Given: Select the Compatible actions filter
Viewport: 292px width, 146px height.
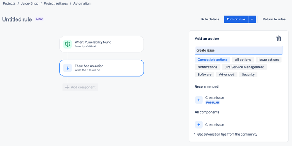Looking at the screenshot, I should (213, 60).
